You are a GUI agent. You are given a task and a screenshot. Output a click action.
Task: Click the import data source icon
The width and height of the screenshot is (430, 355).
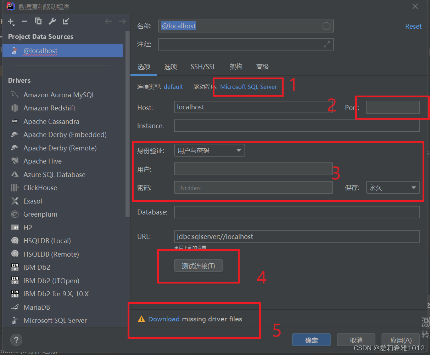[65, 21]
